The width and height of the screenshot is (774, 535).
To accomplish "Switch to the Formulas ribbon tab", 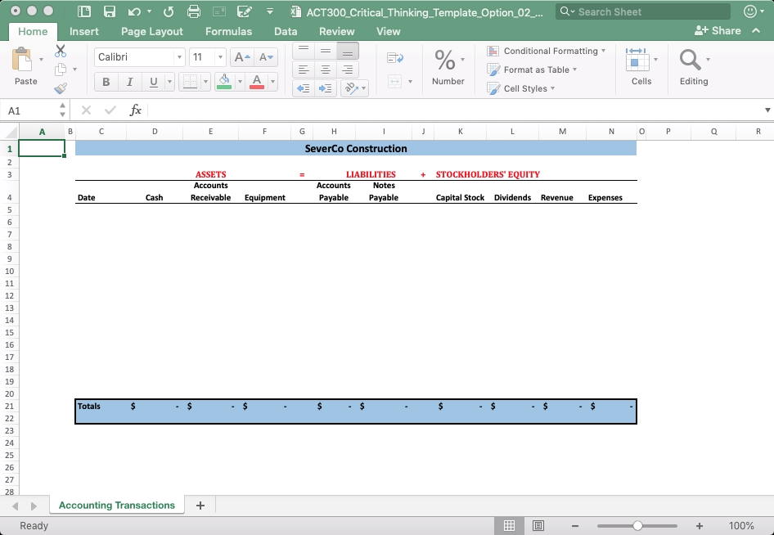I will [x=228, y=31].
